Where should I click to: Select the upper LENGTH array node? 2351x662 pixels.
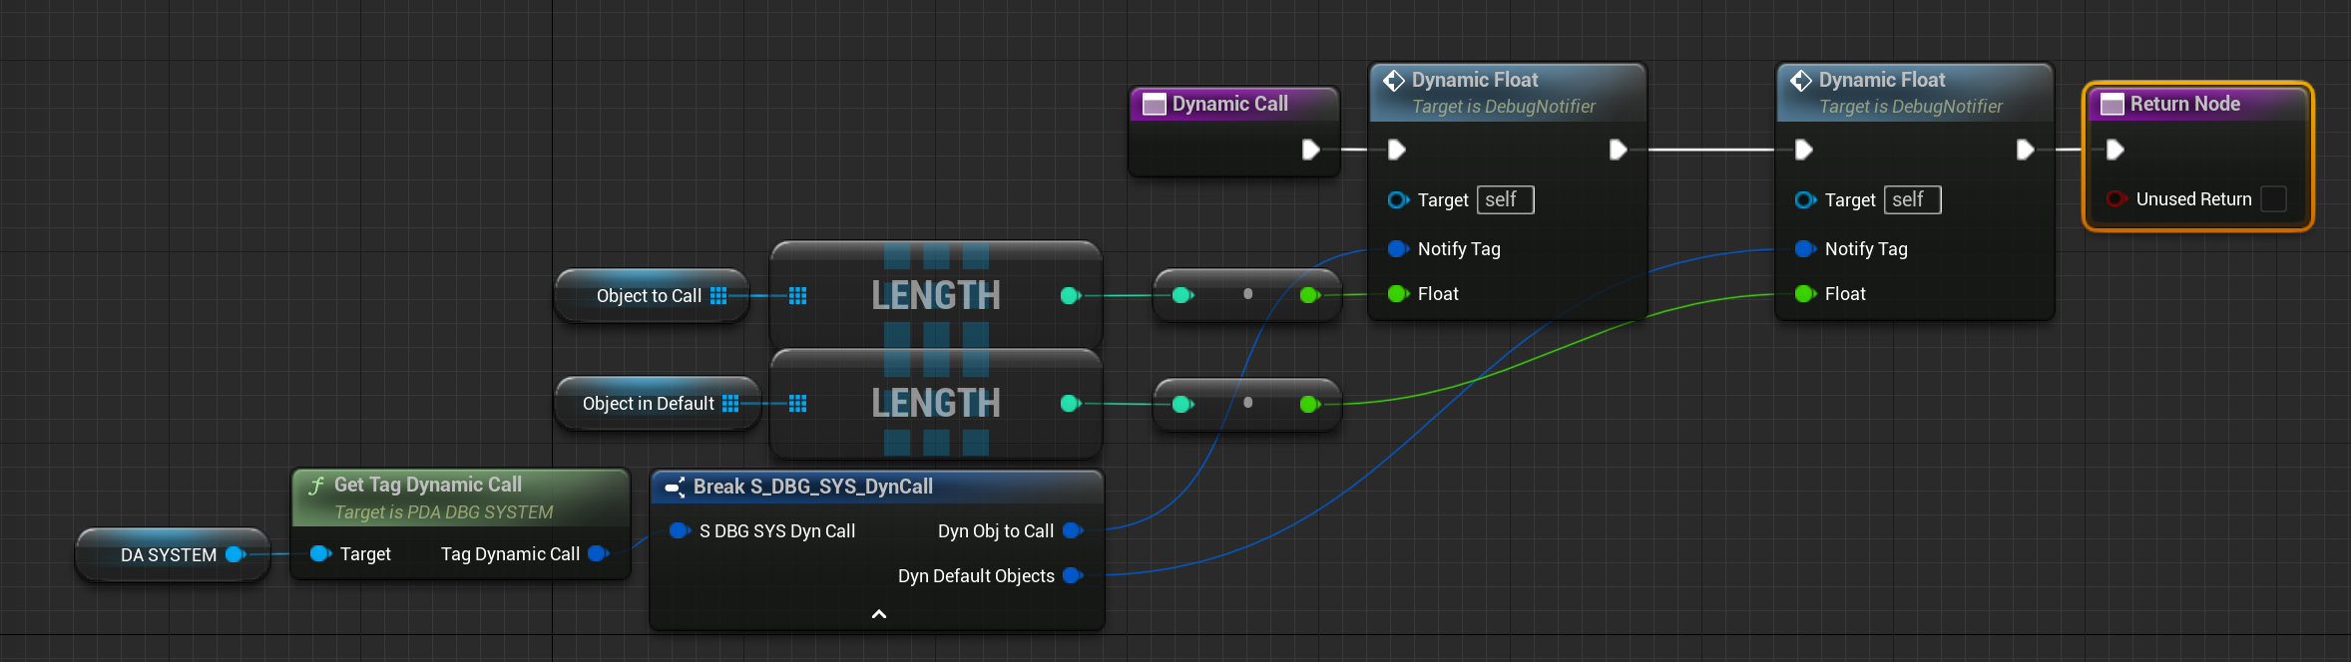click(x=936, y=295)
